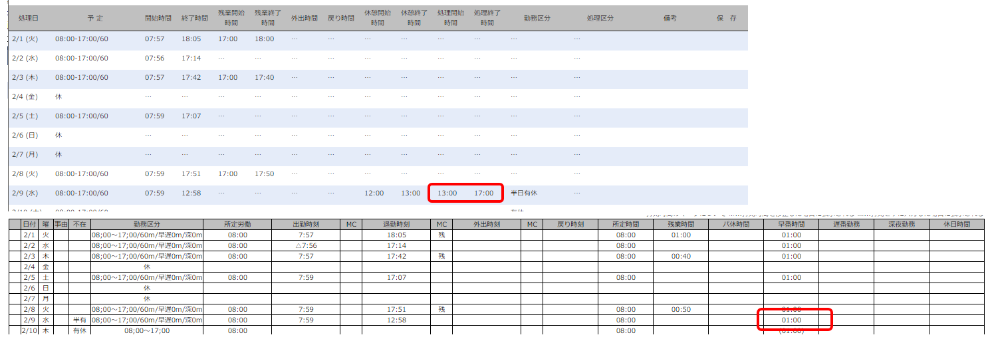Viewport: 990px width, 349px height.
Task: Select the 半有 不在 cell on 2/9
Action: (79, 320)
